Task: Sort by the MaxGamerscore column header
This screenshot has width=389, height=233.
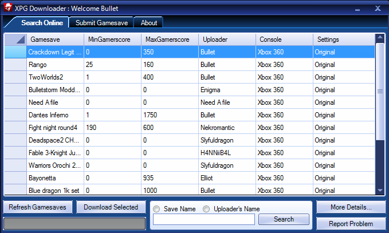Action: 170,40
